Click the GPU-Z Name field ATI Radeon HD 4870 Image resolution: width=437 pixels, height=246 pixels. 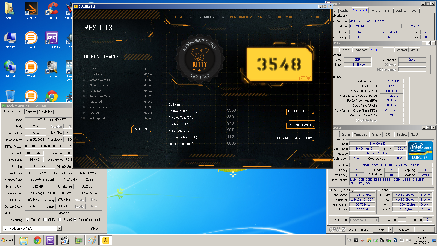click(48, 120)
